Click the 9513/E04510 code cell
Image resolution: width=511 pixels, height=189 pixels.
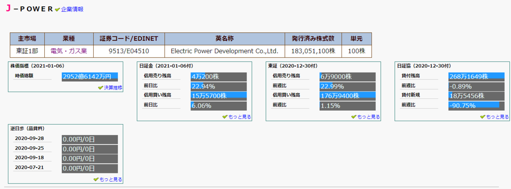[x=129, y=51]
